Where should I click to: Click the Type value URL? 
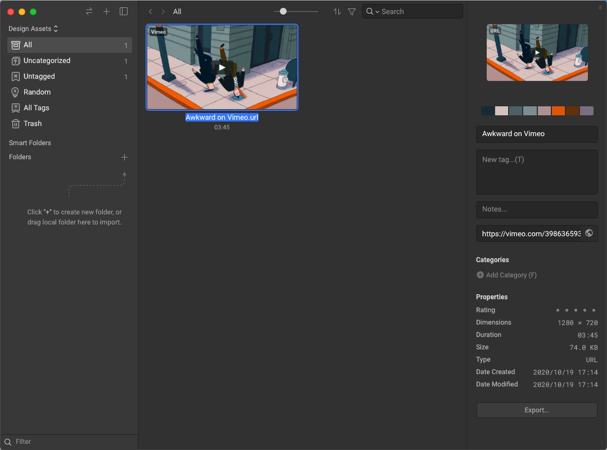coord(592,360)
